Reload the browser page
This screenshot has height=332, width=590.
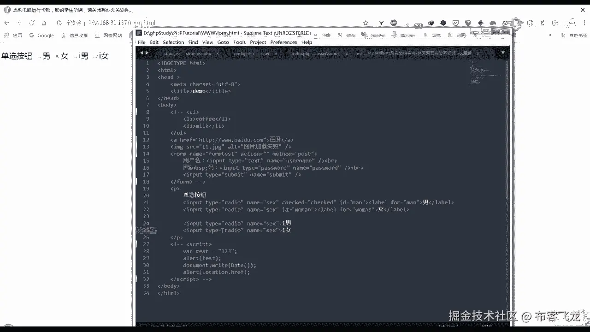coord(32,23)
